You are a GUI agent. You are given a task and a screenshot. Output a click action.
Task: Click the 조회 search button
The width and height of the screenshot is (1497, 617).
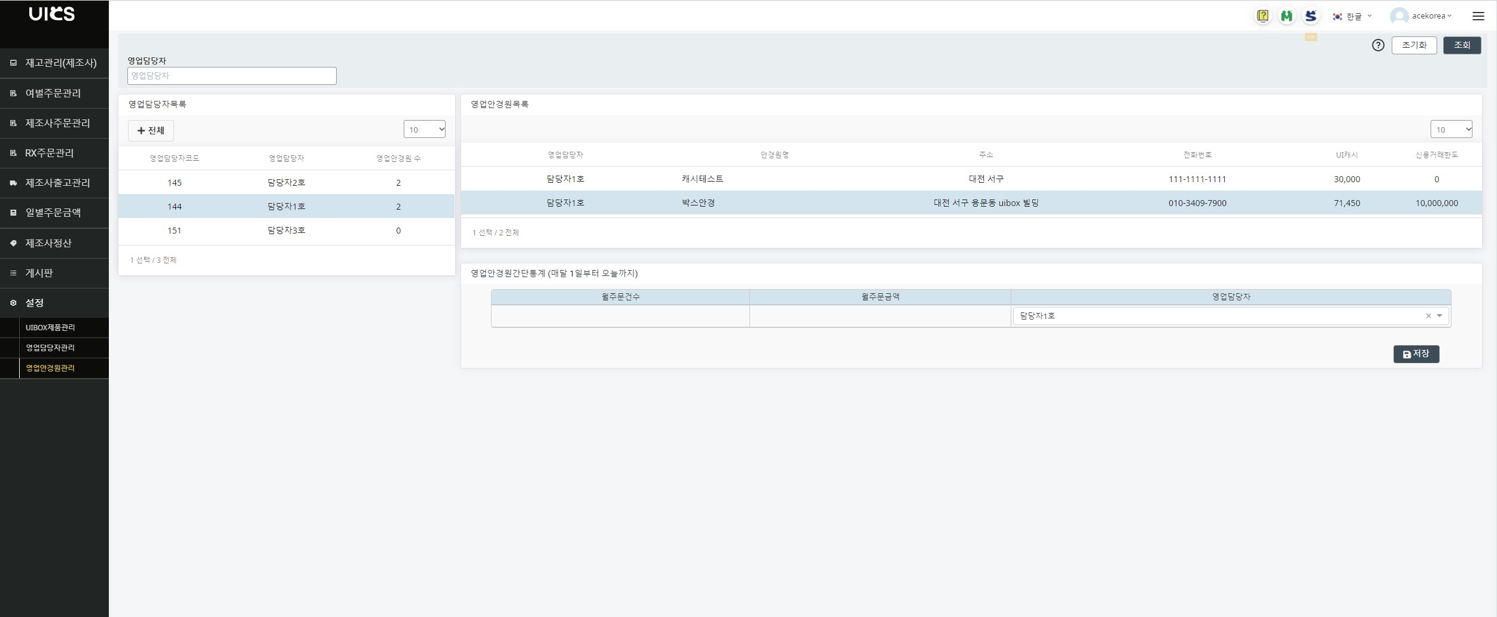[x=1462, y=45]
